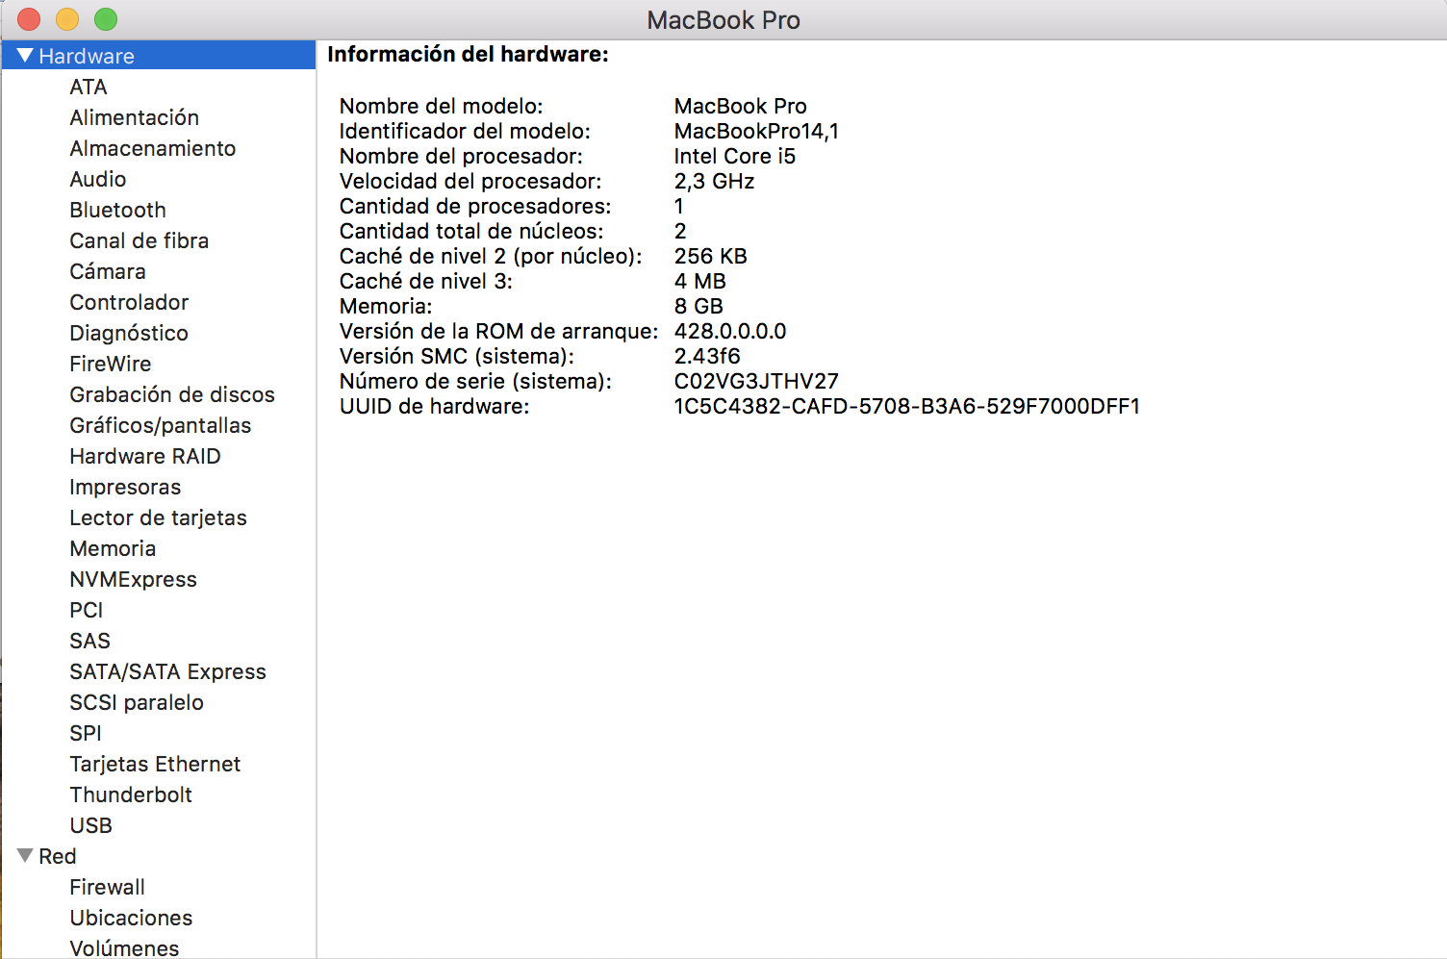Select Ubicaciones under Red
Screen dimensions: 1447x959
tap(131, 918)
